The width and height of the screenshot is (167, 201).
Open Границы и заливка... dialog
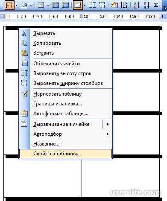(x=65, y=104)
